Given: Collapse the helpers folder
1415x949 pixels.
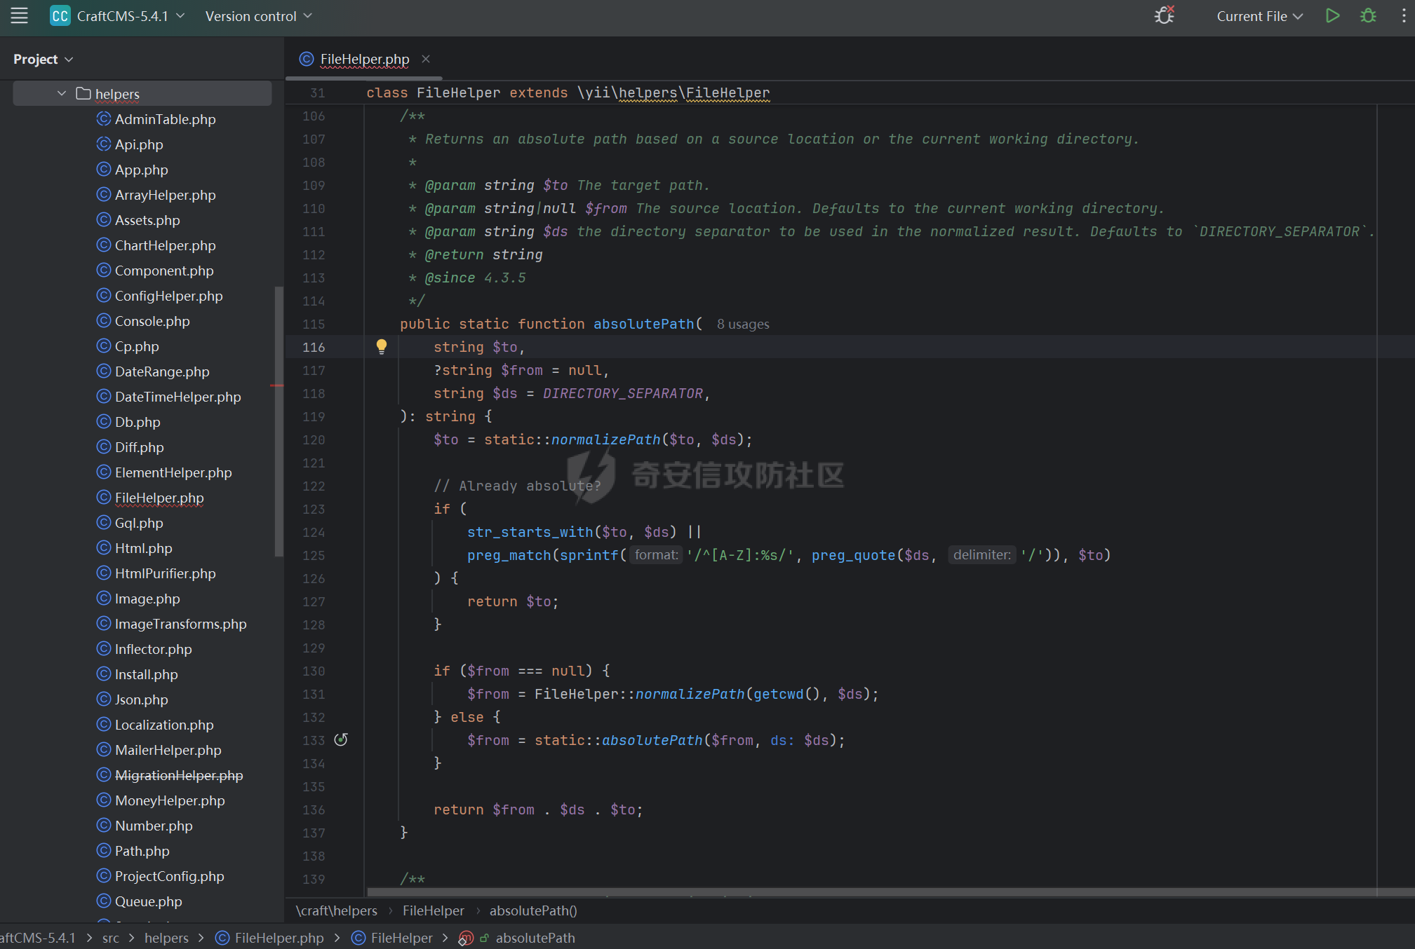Looking at the screenshot, I should 62,93.
